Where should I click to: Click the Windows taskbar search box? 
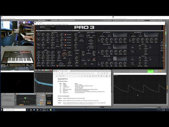[15, 110]
